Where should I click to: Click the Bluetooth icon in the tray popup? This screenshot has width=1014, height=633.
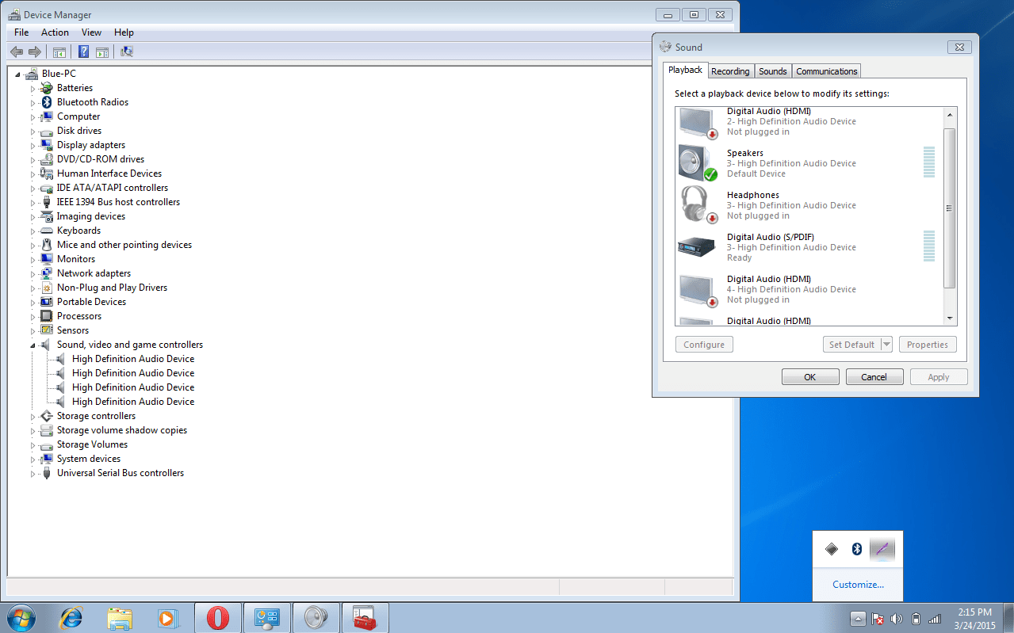(857, 548)
